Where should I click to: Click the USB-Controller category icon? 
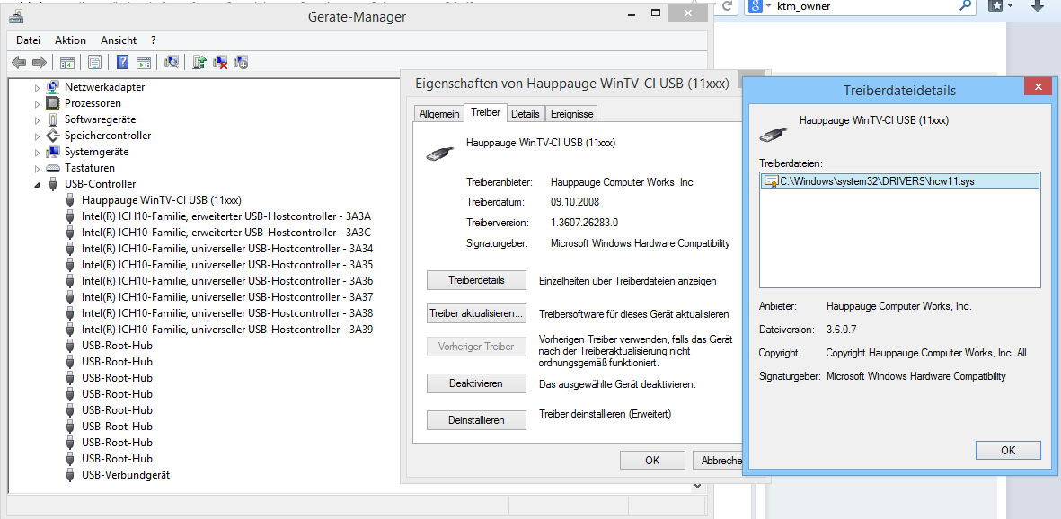pos(53,184)
